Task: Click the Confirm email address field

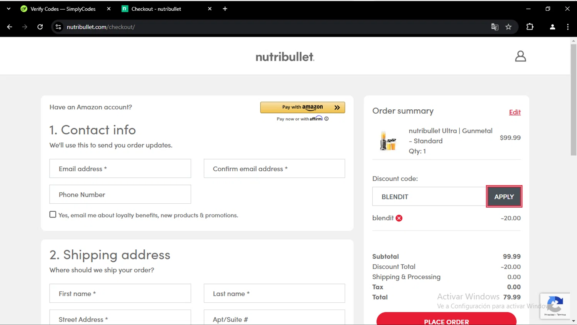Action: click(274, 168)
